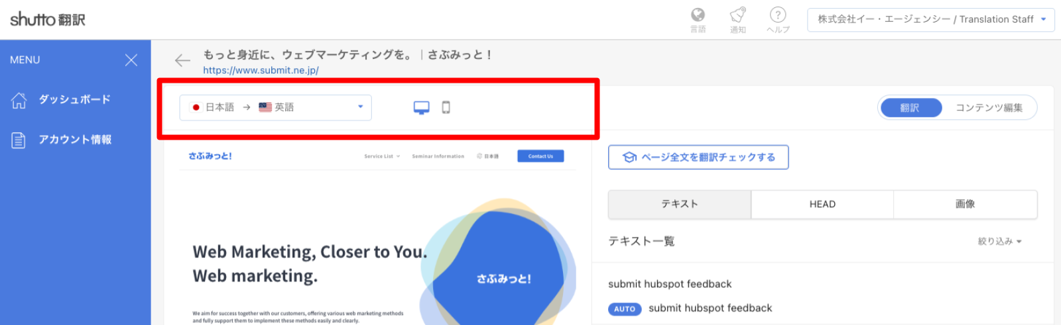
Task: Close the MENU sidebar with X
Action: point(131,60)
